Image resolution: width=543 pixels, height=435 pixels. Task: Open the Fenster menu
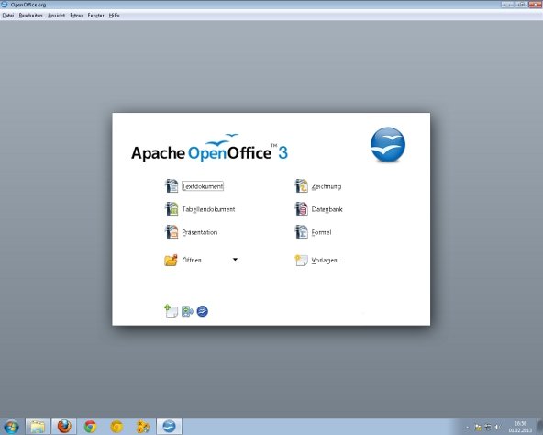[x=96, y=16]
